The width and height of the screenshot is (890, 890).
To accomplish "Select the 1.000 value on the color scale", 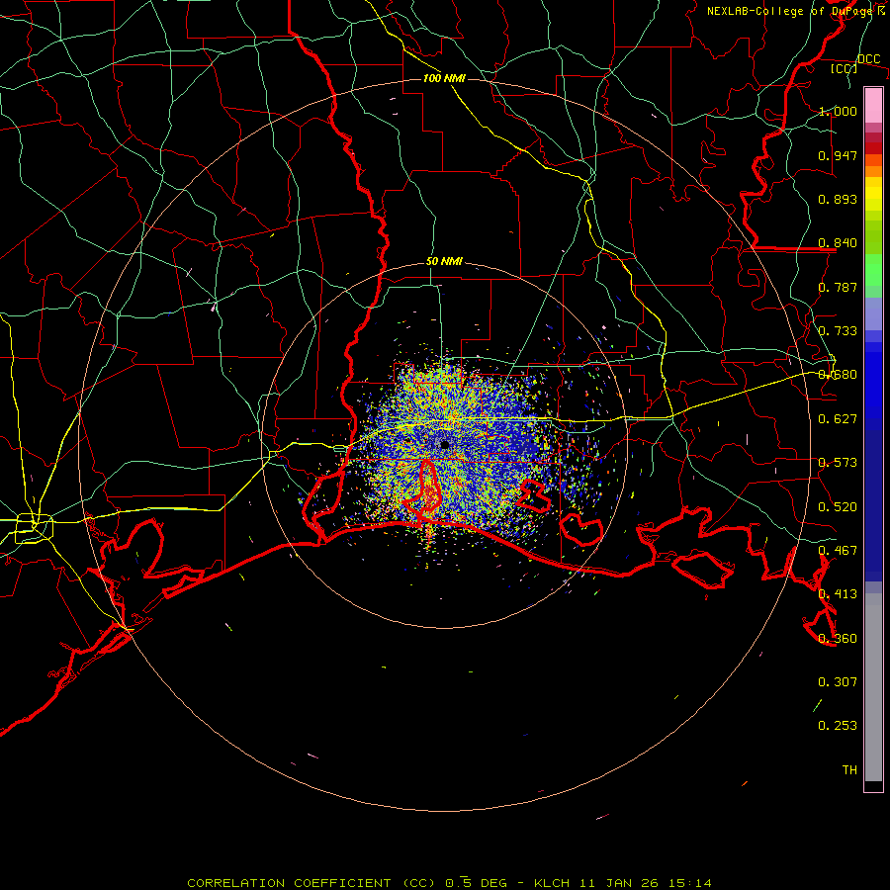I will (838, 111).
